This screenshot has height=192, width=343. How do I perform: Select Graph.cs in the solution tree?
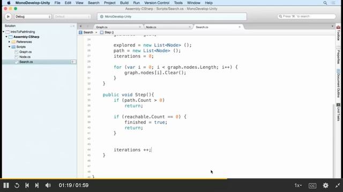coord(25,52)
